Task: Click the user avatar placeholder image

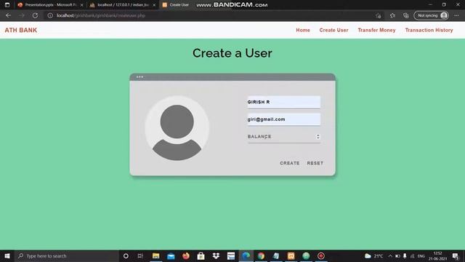Action: point(177,128)
